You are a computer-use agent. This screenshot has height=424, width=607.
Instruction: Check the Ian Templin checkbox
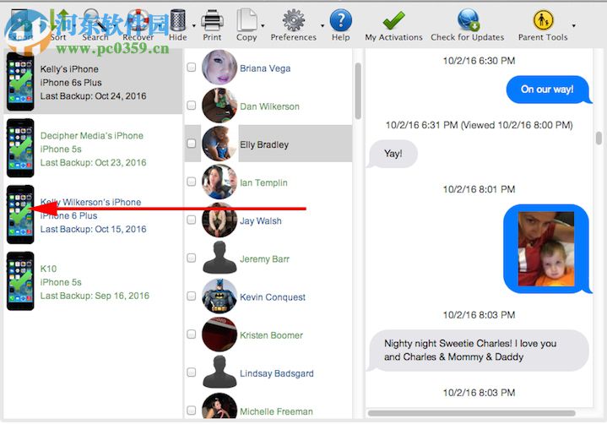[192, 182]
